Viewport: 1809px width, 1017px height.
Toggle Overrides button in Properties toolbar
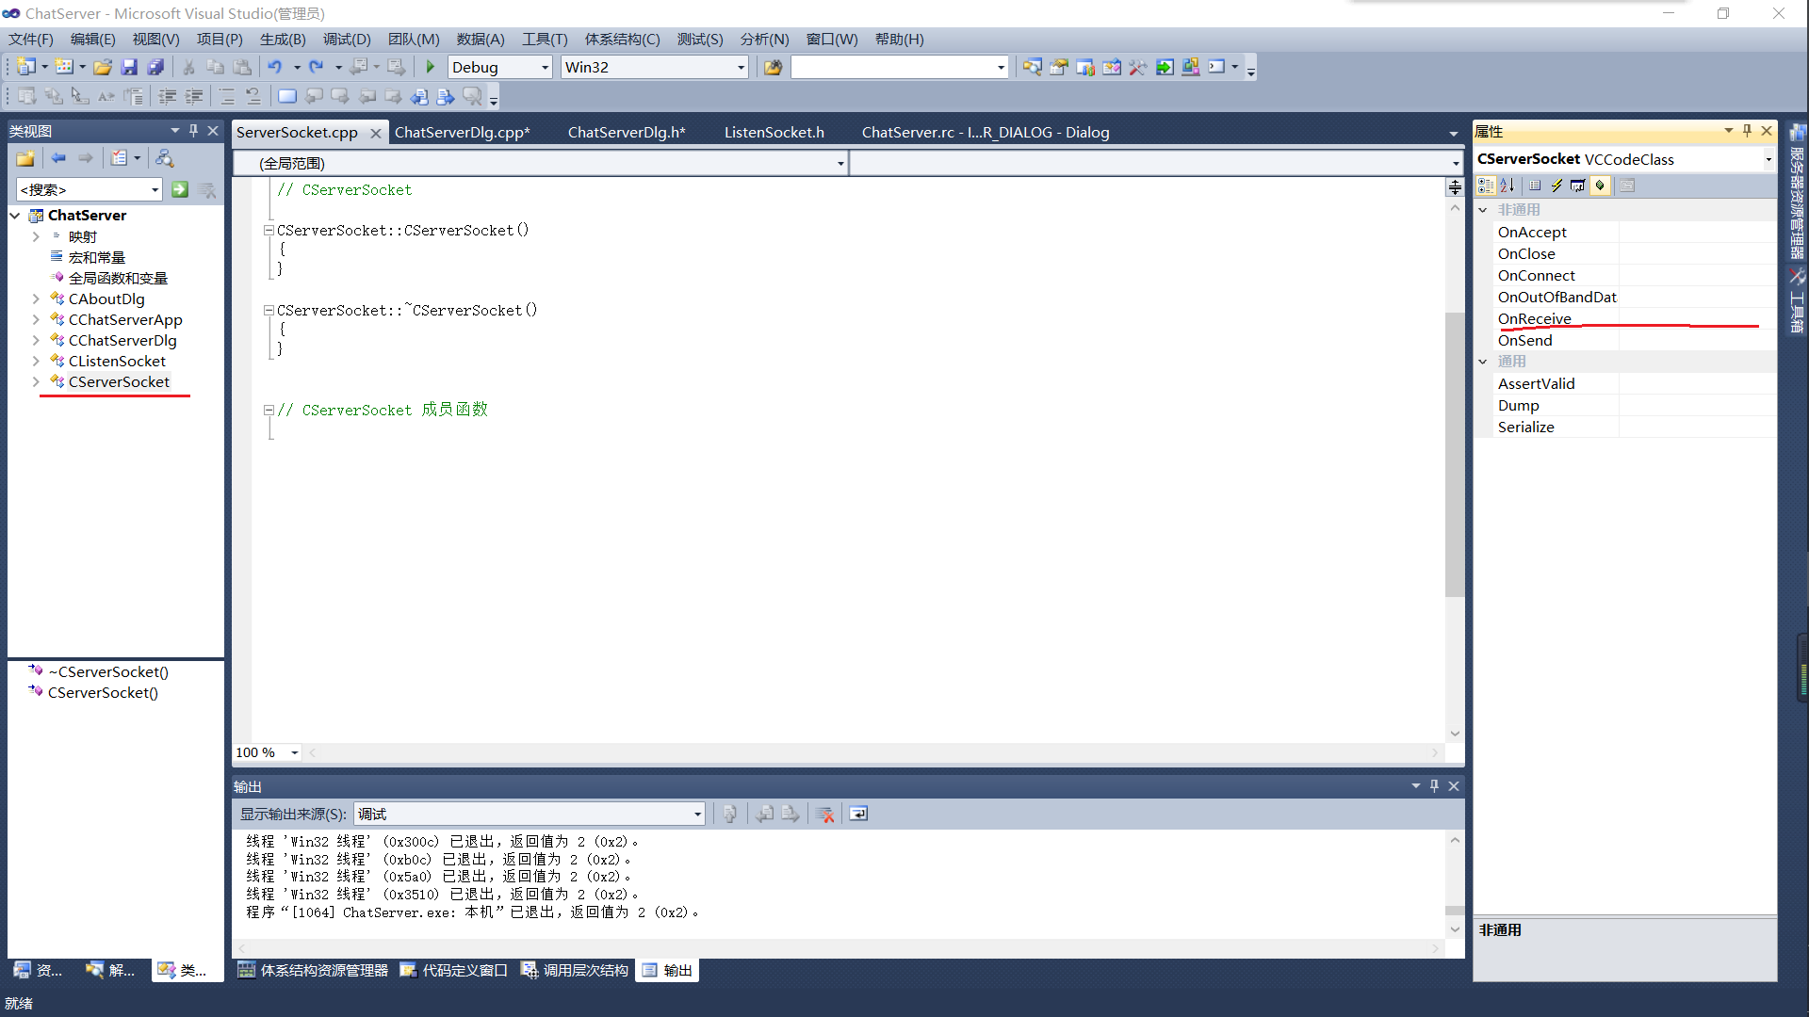pos(1600,186)
